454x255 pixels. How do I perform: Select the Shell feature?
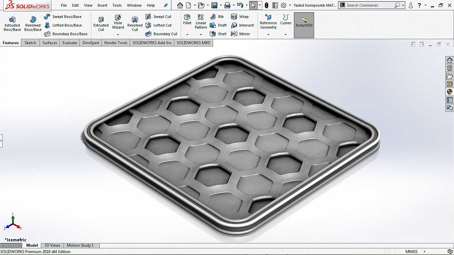[218, 34]
